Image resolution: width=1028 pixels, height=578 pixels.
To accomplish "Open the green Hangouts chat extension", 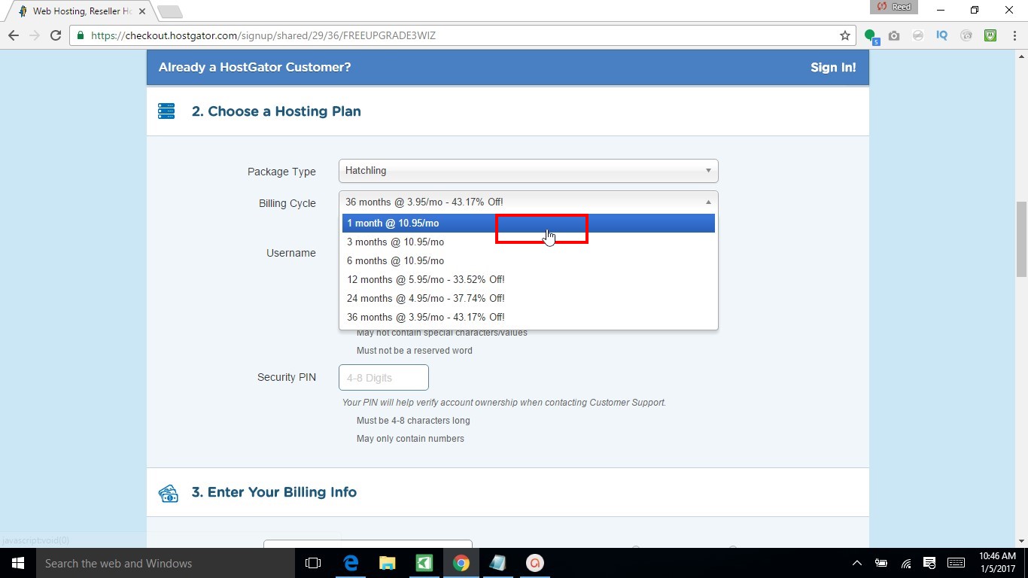I will click(871, 35).
